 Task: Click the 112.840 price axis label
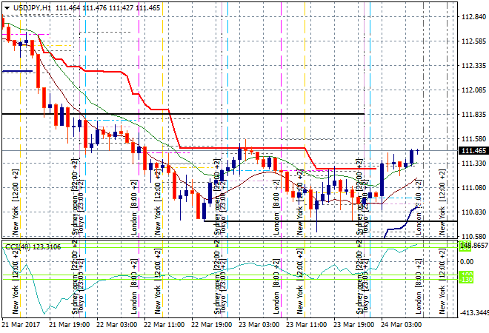tap(473, 17)
